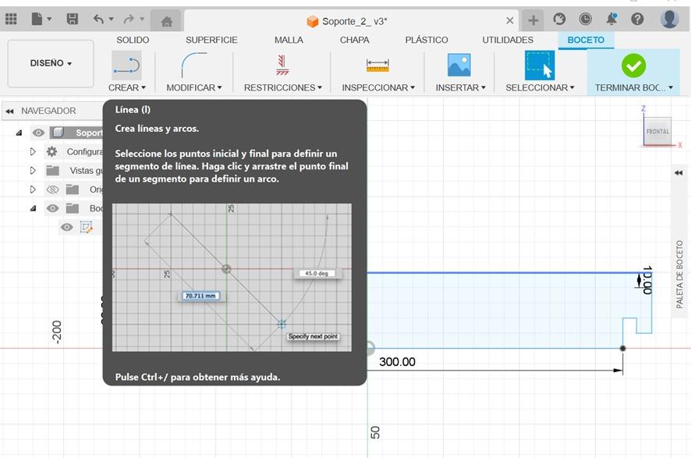Image resolution: width=691 pixels, height=458 pixels.
Task: Switch to the SOLIDO tab
Action: click(133, 40)
